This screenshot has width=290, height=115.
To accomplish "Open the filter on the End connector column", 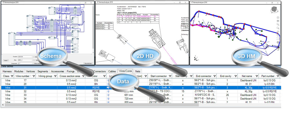I will (214, 76).
